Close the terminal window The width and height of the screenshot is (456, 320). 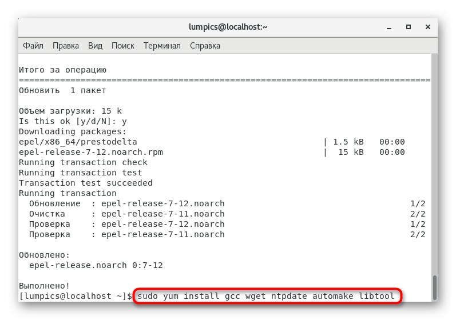[x=428, y=27]
